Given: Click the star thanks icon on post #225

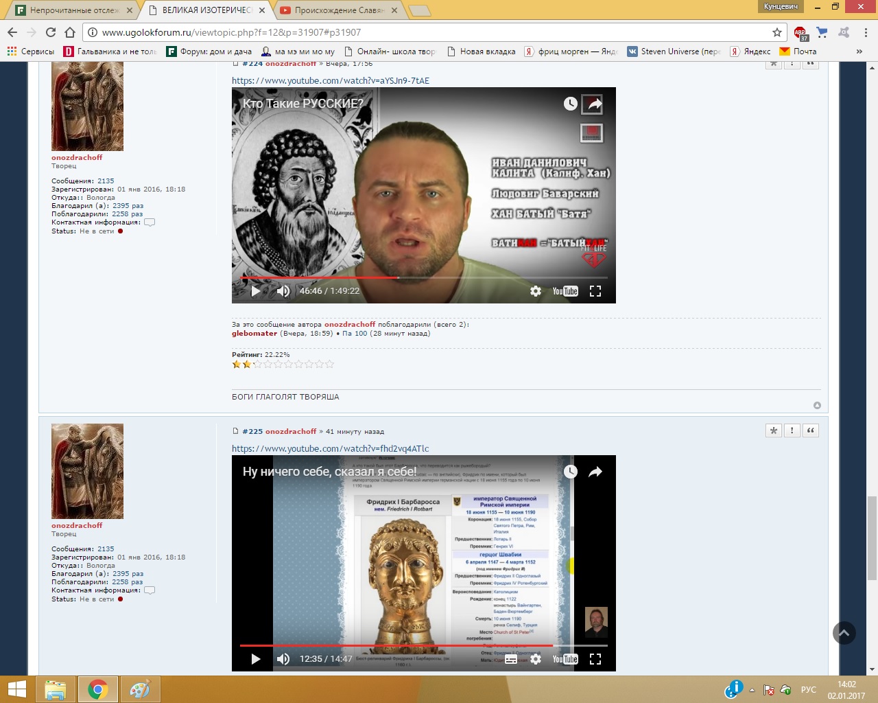Looking at the screenshot, I should click(774, 430).
